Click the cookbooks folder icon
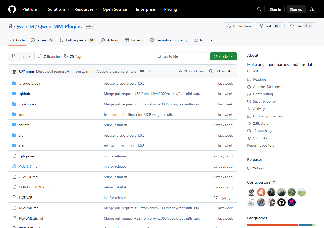The width and height of the screenshot is (324, 228). pyautogui.click(x=14, y=104)
